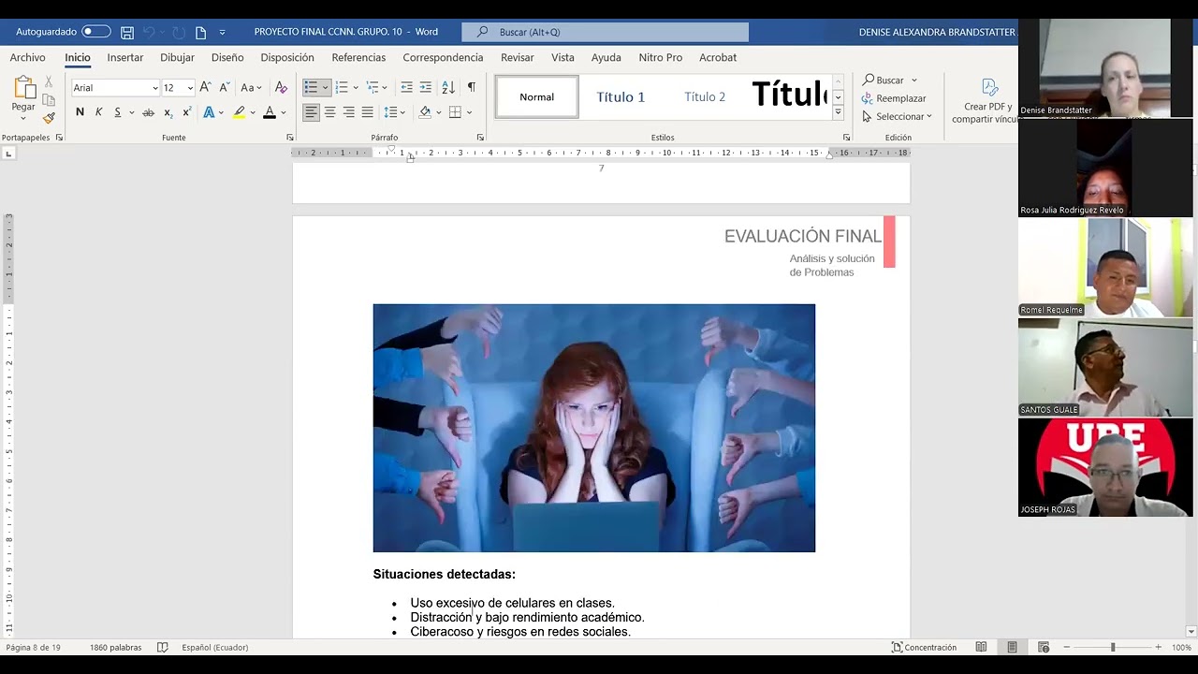Click the Cut scissors icon

pyautogui.click(x=49, y=82)
